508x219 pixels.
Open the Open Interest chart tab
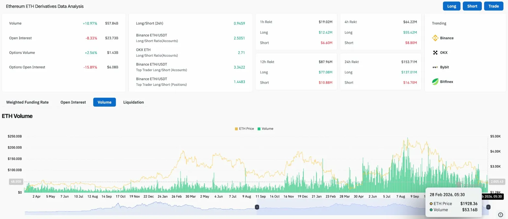73,102
